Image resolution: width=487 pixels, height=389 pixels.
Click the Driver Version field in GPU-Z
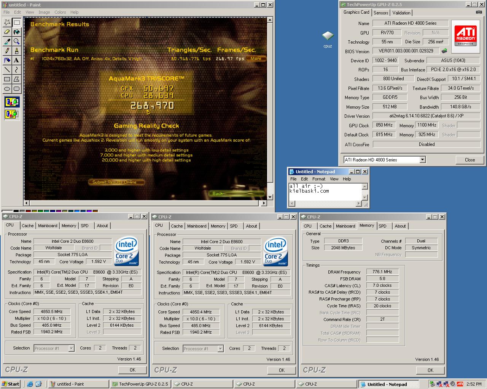tap(426, 116)
